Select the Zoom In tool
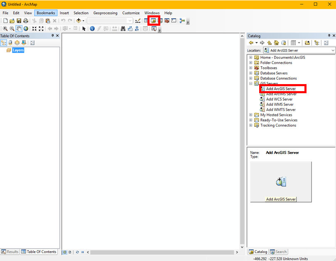The height and width of the screenshot is (261, 336). 5,29
